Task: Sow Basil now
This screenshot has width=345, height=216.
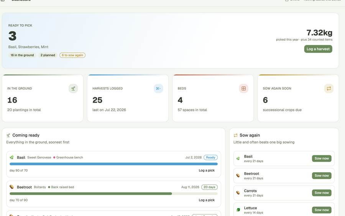Action: click(x=322, y=158)
